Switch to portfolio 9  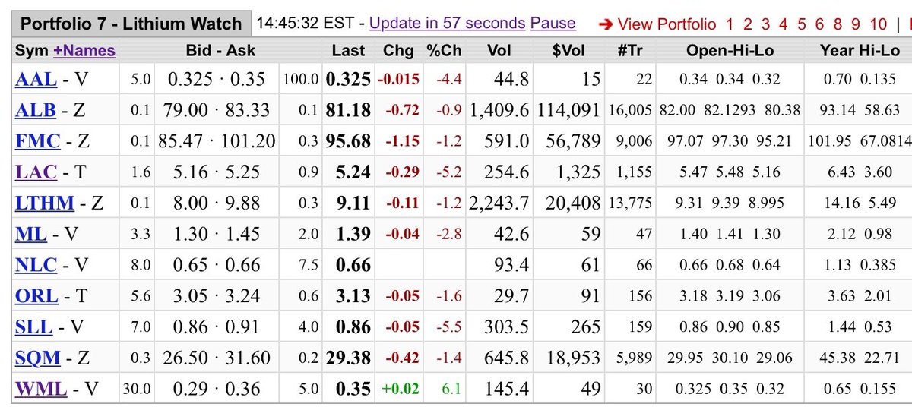point(856,24)
